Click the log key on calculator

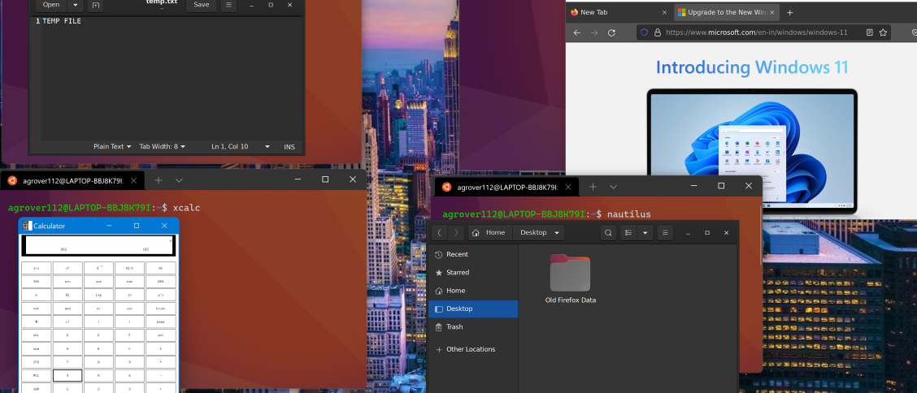pos(98,295)
